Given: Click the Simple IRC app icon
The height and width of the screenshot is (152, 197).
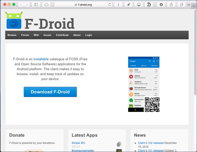Looking at the screenshot, I should [x=119, y=144].
